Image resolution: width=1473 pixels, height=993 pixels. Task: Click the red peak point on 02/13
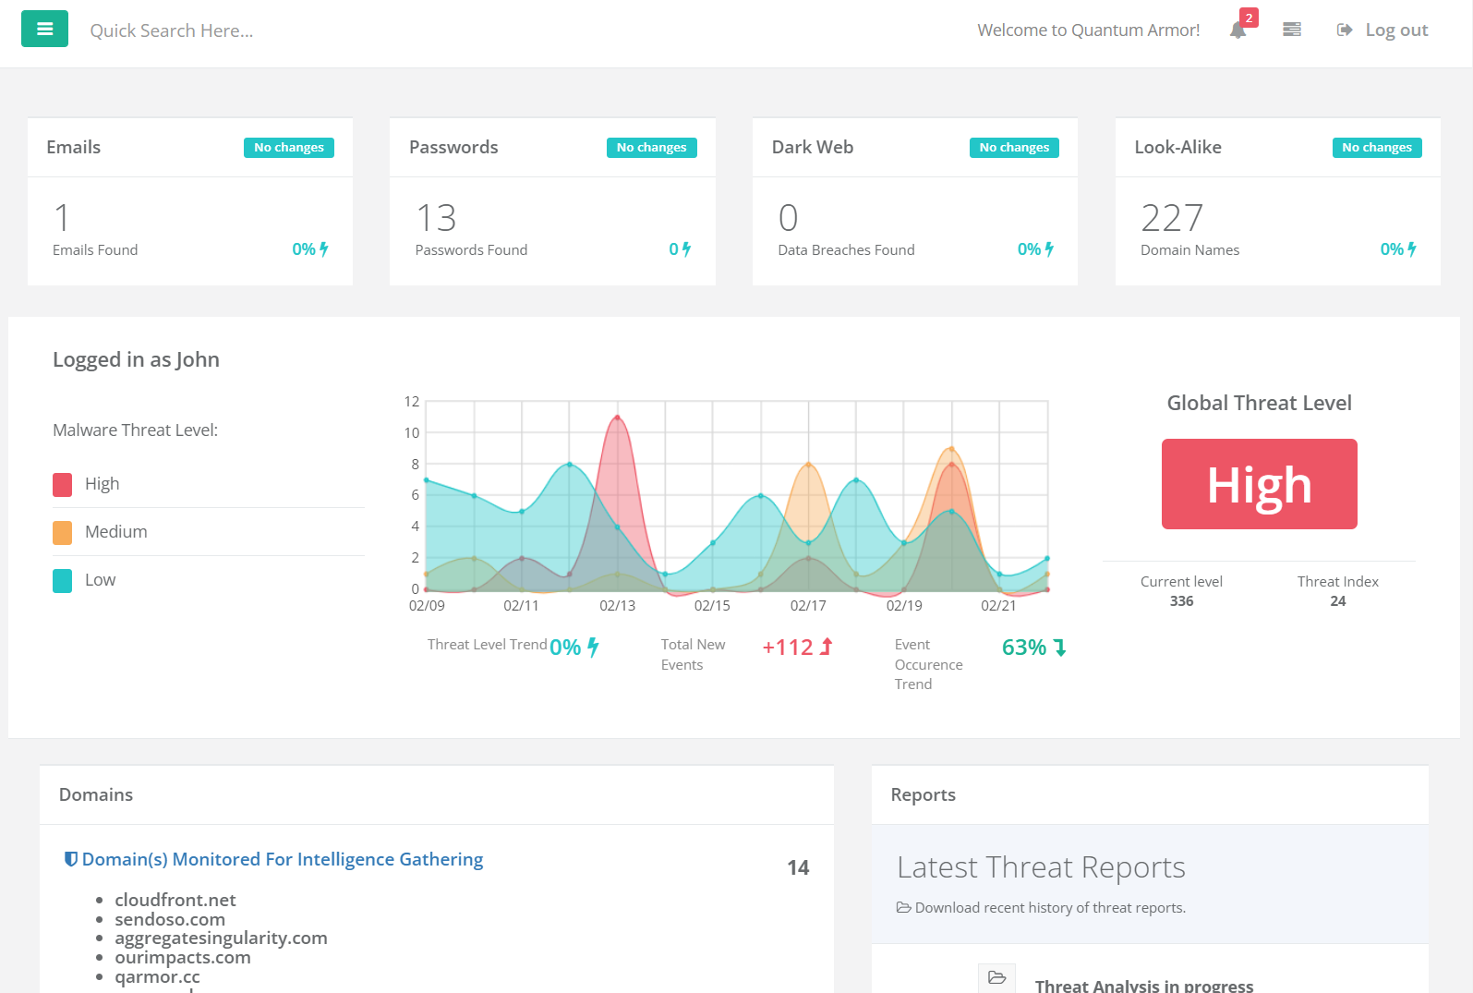click(617, 418)
